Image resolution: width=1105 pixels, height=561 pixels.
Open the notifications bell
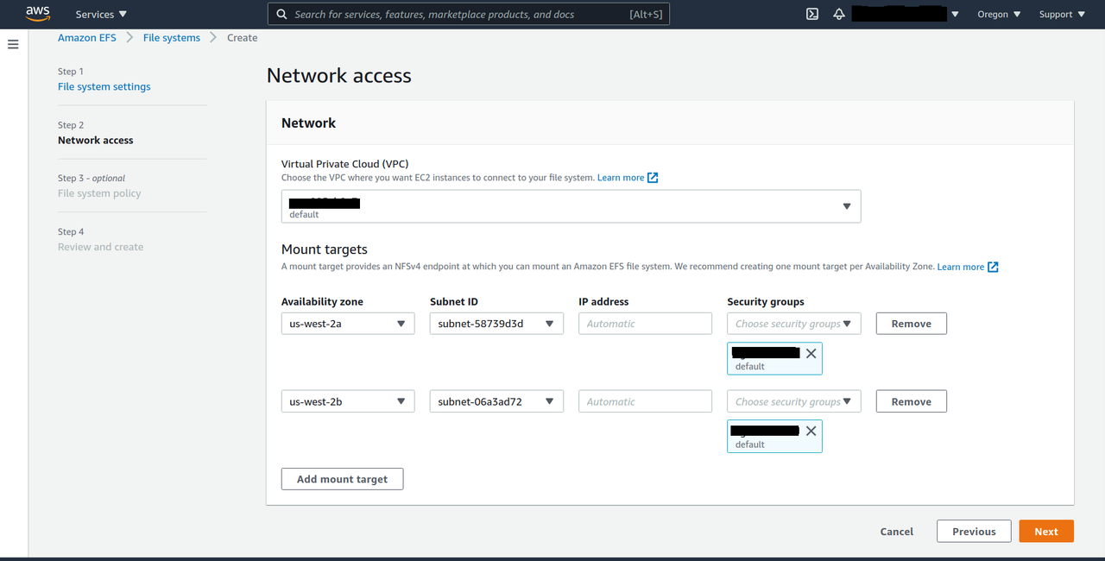coord(839,14)
